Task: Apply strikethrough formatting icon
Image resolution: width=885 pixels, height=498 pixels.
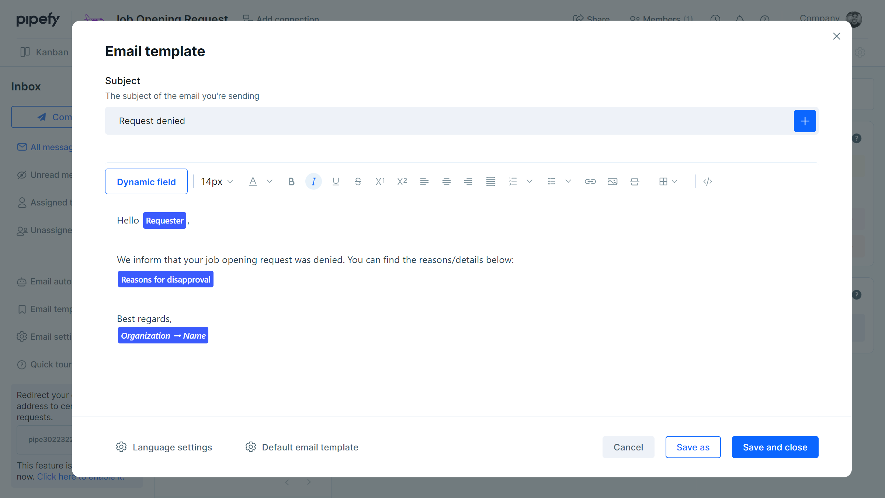Action: pyautogui.click(x=358, y=181)
